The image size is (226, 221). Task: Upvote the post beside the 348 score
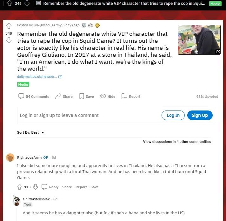click(x=9, y=26)
